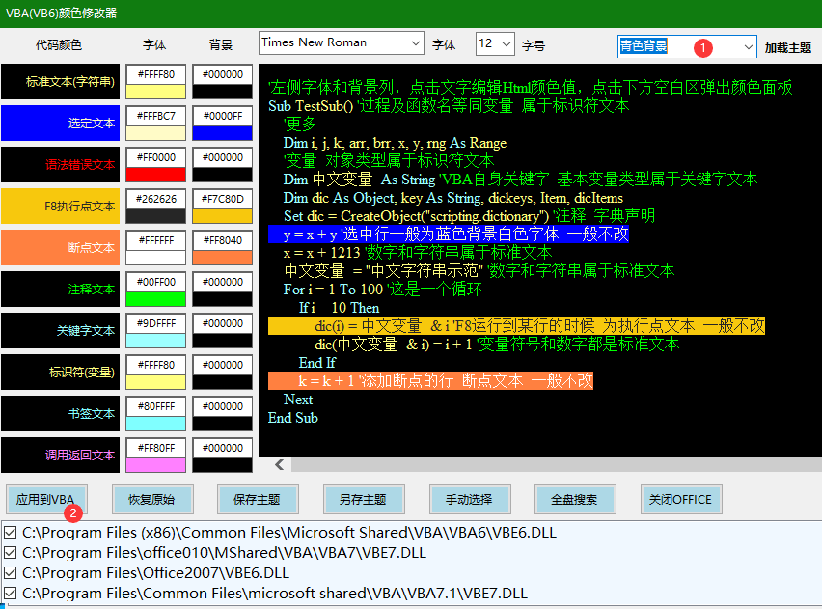Image resolution: width=822 pixels, height=609 pixels.
Task: Open the Times New Roman font dropdown
Action: [x=417, y=42]
